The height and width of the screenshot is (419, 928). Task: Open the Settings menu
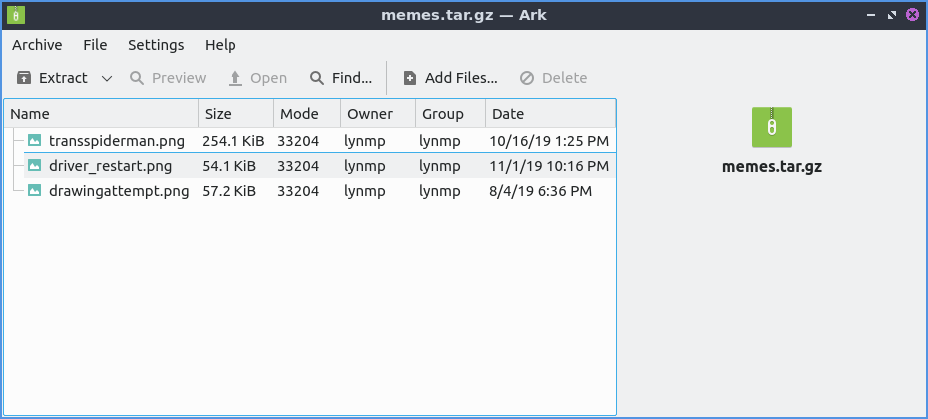(156, 45)
